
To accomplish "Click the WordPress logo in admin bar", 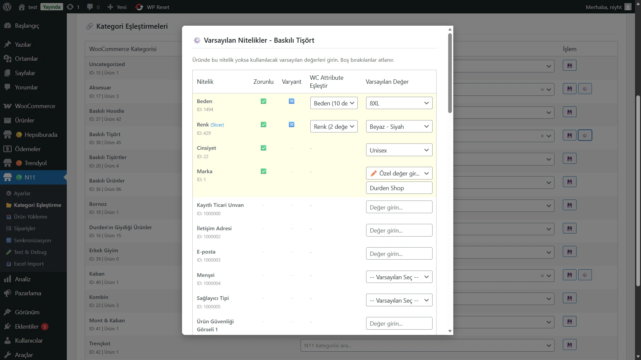I will 7,7.
